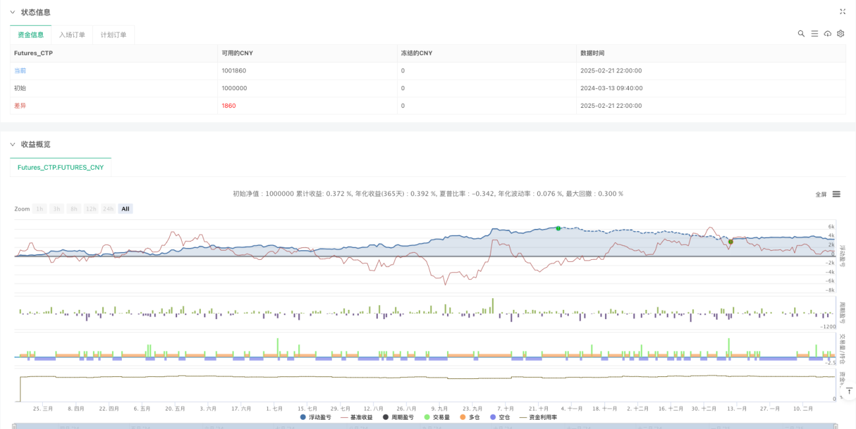Screen dimensions: 856x429
Task: Toggle 资金利用率 series in legend
Action: (538, 417)
